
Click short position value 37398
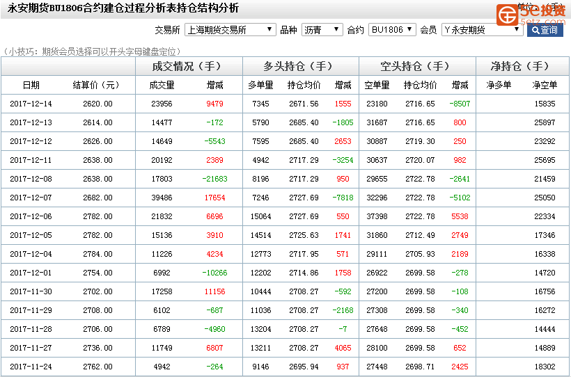coord(377,216)
